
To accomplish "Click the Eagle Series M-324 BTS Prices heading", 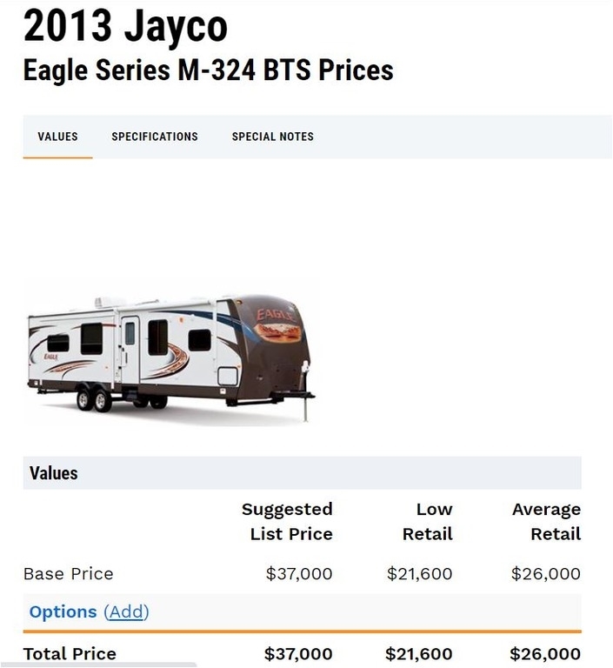I will click(x=208, y=70).
